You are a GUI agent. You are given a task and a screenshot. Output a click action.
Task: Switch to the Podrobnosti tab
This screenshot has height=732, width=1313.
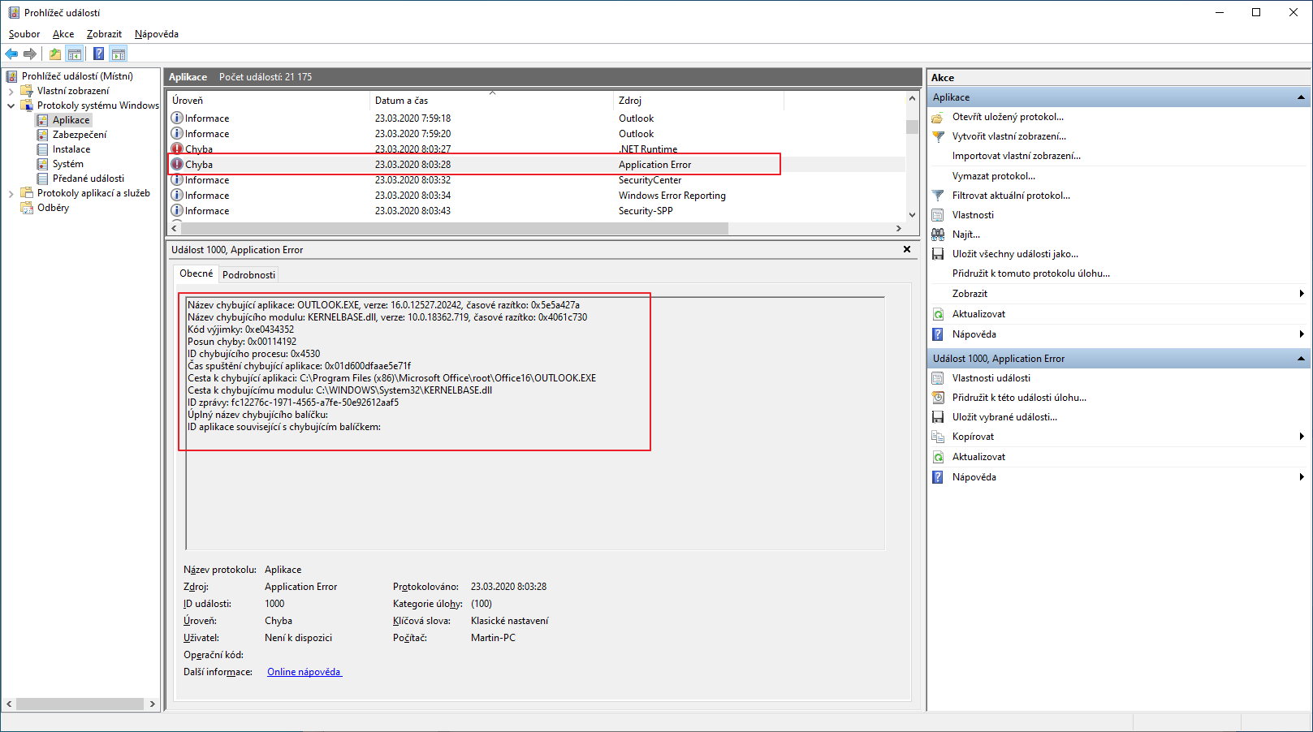tap(248, 275)
